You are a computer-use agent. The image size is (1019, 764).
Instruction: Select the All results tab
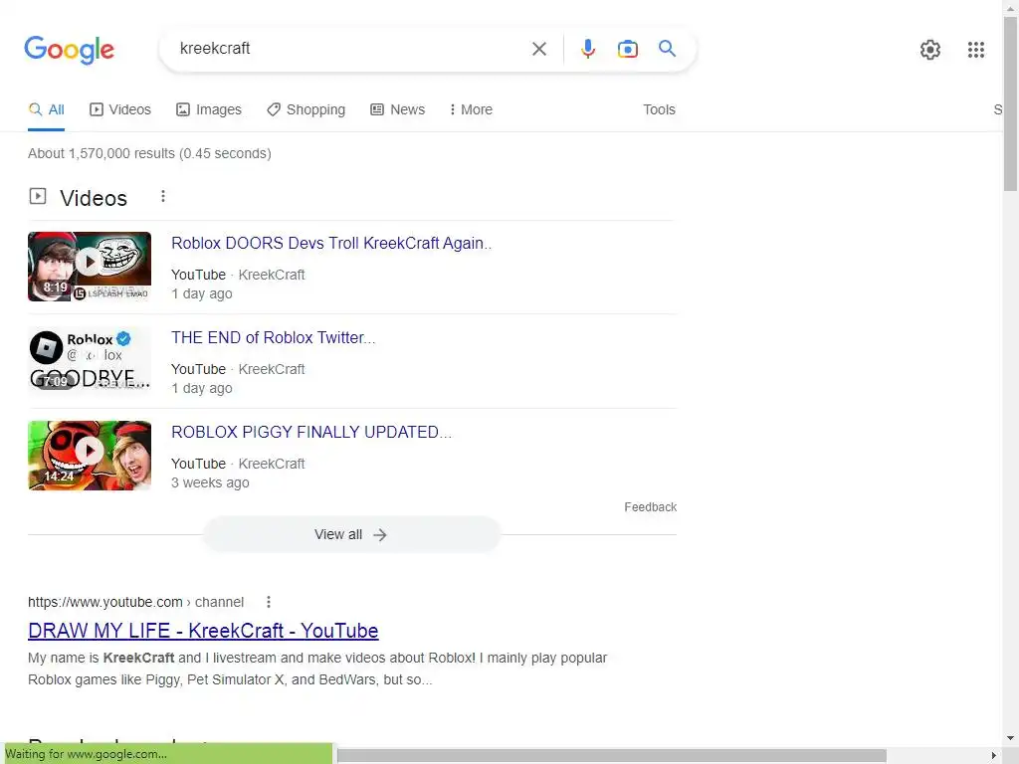tap(46, 109)
